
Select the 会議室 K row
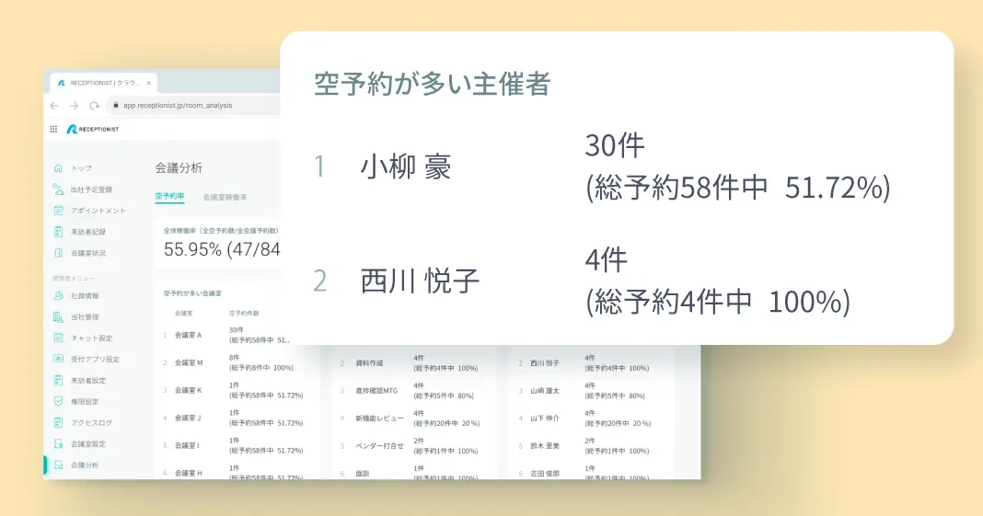tap(232, 390)
